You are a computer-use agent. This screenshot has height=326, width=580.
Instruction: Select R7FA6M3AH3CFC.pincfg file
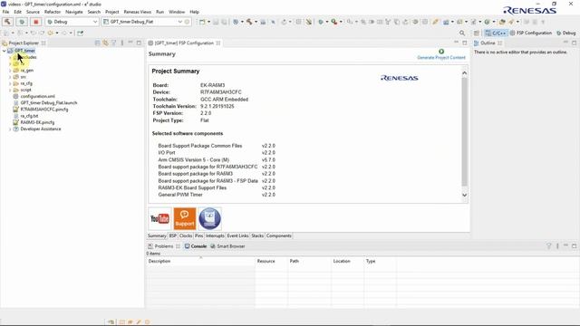pyautogui.click(x=44, y=110)
